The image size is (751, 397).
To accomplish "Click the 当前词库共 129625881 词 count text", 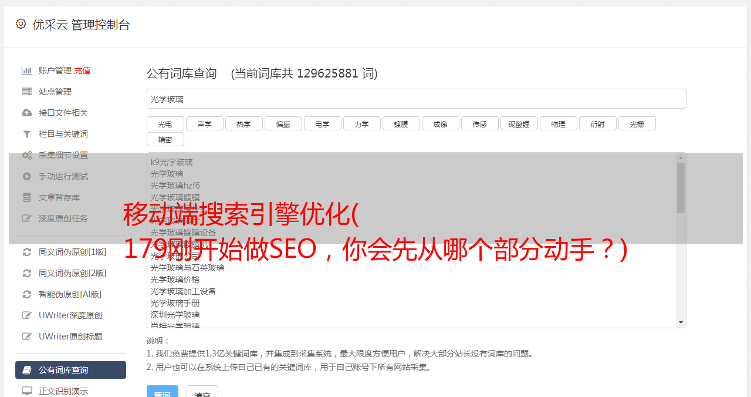I will tap(304, 73).
